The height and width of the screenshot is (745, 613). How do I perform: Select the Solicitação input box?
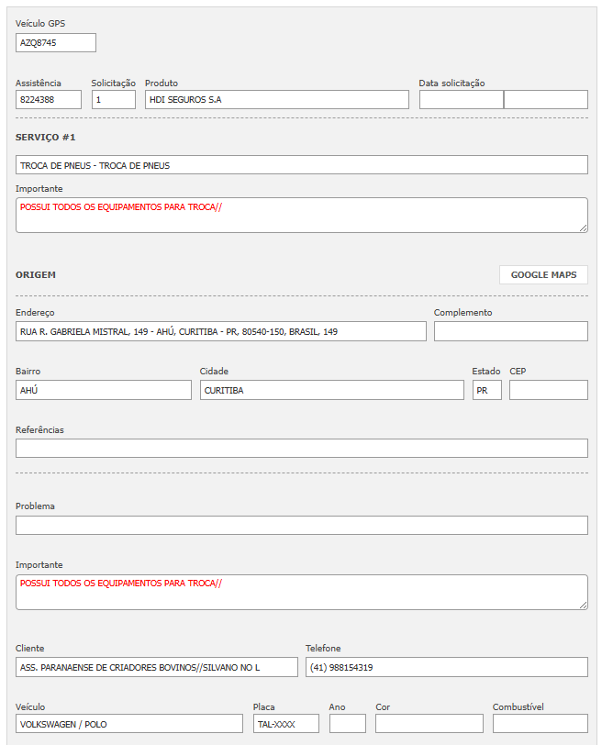click(113, 99)
